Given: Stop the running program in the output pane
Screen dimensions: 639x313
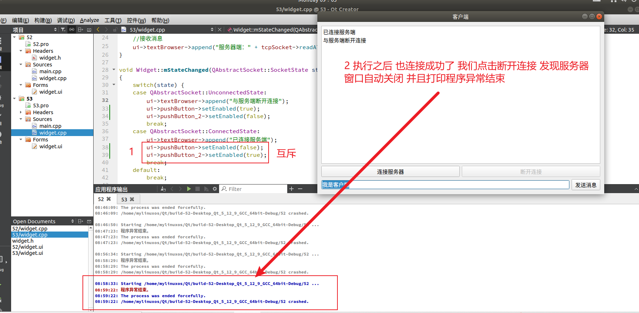Looking at the screenshot, I should click(198, 189).
